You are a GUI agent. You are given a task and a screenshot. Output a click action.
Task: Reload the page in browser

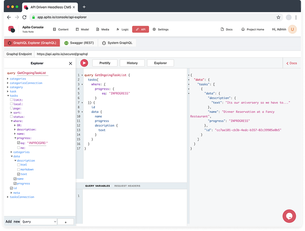25,17
